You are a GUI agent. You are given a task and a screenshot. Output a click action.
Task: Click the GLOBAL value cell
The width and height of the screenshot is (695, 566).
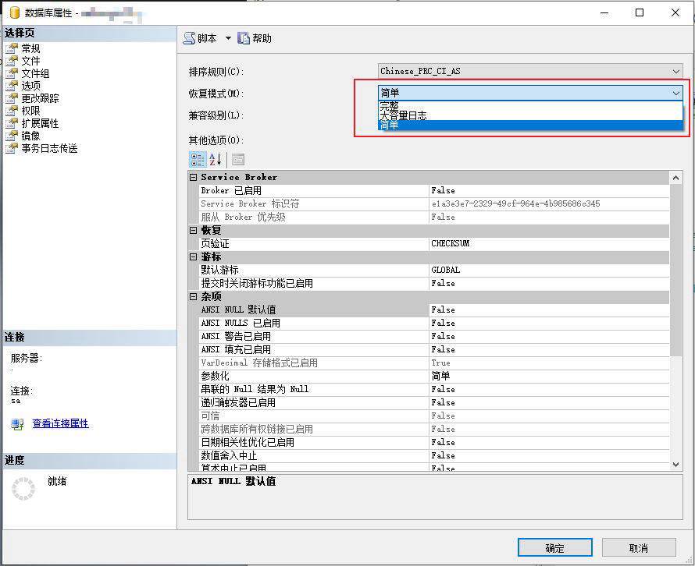pos(549,271)
